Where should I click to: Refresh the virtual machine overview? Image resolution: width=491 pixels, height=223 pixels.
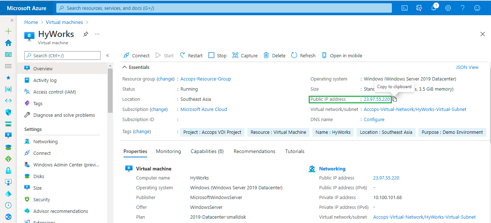click(x=303, y=55)
